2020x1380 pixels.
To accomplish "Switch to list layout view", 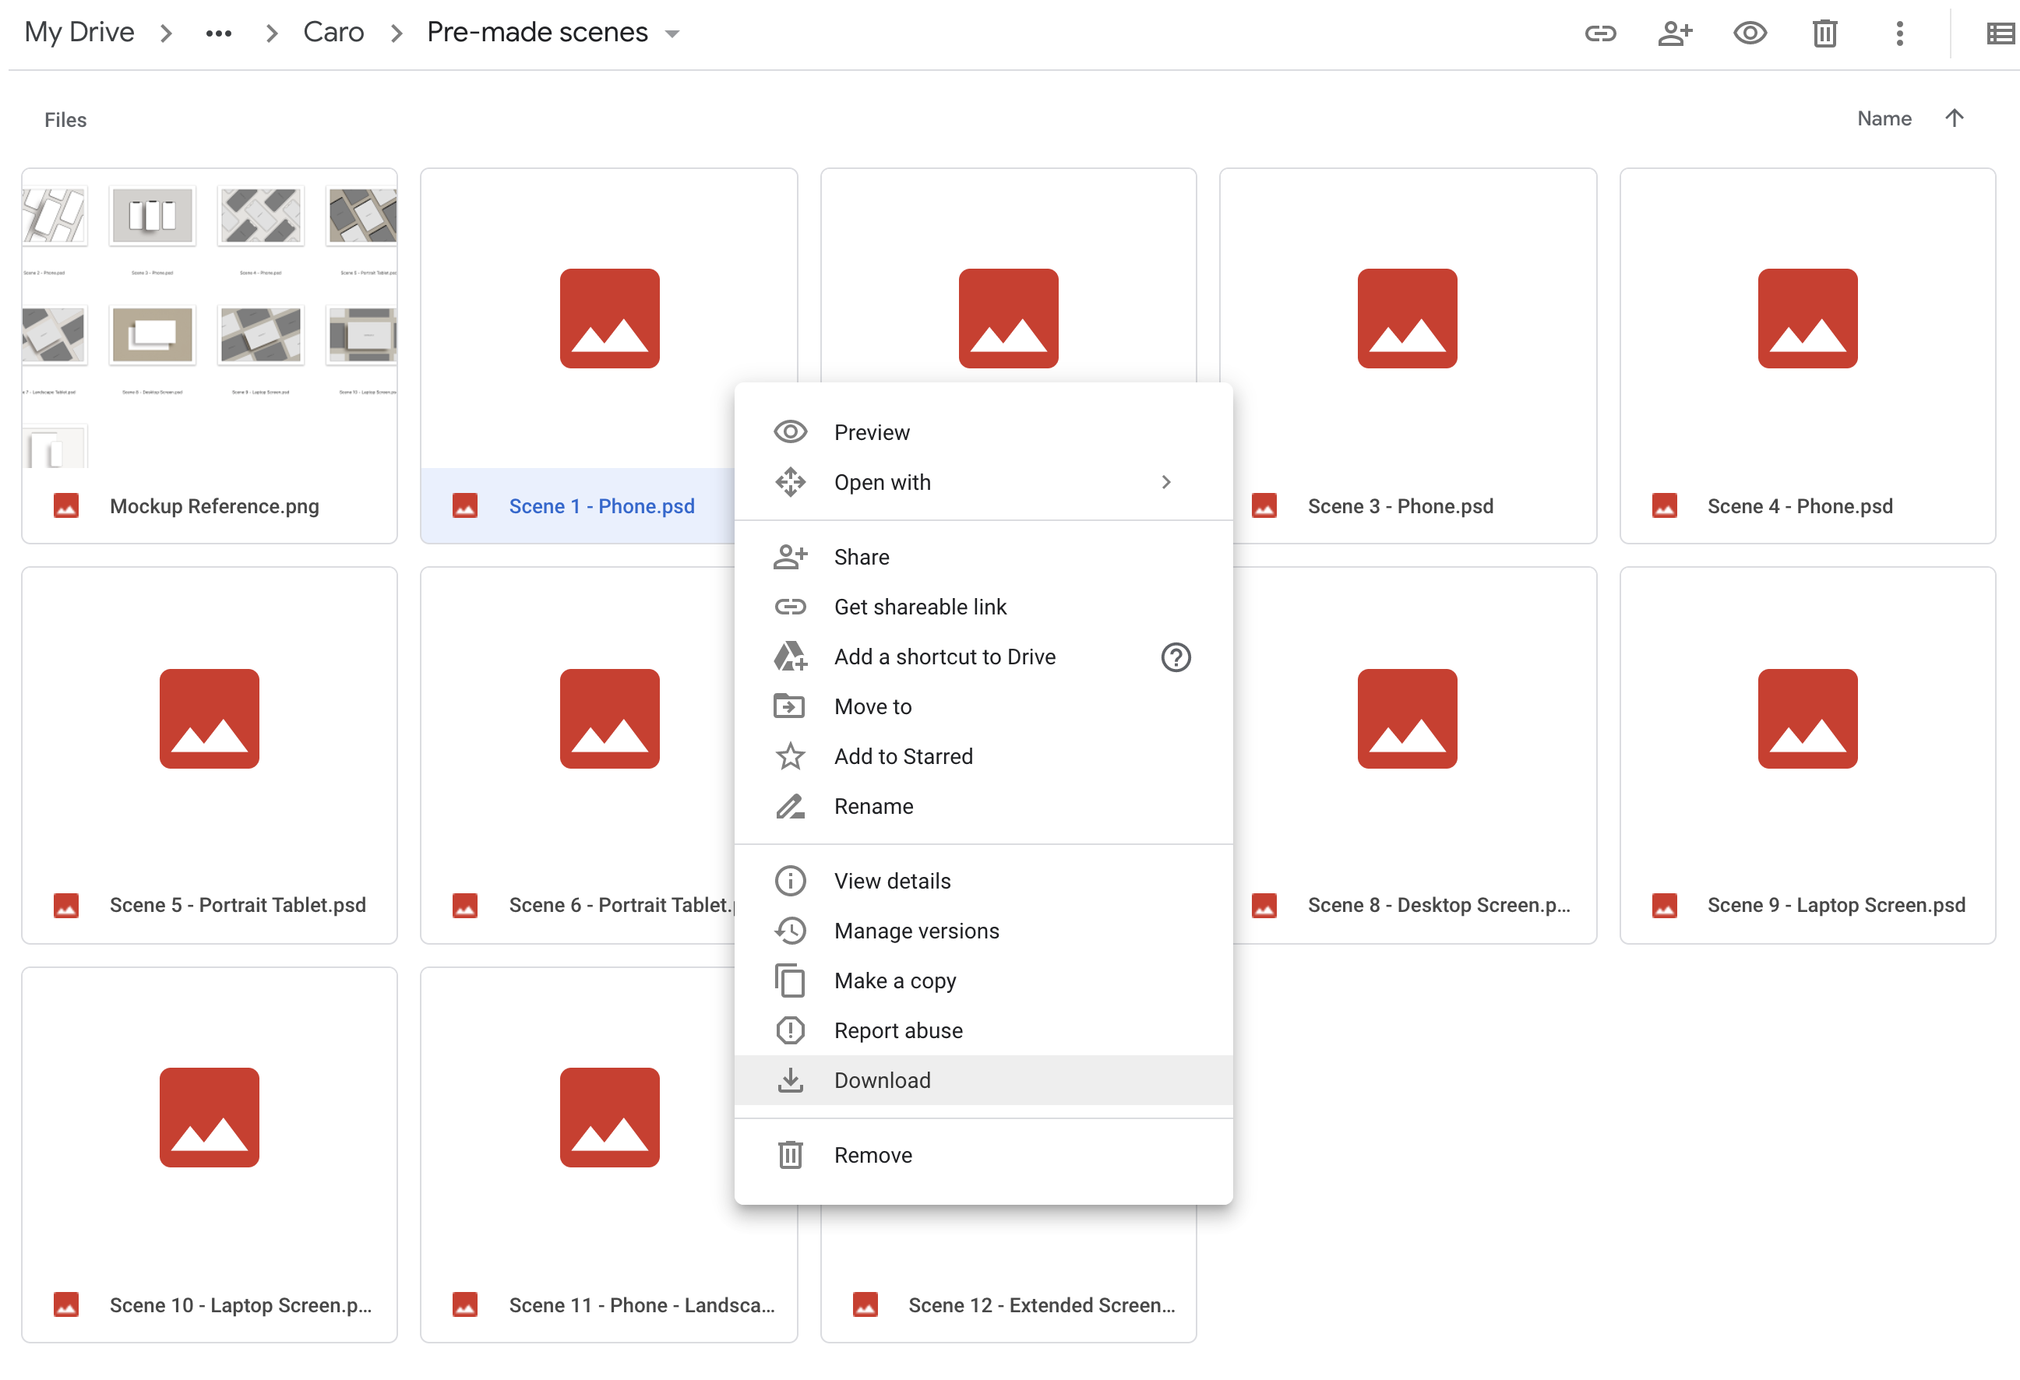I will [x=1999, y=33].
